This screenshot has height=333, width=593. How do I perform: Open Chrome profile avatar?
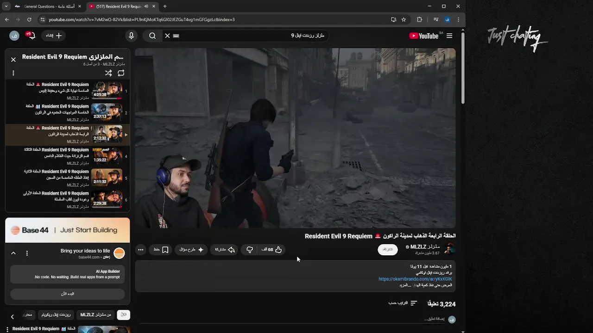pyautogui.click(x=447, y=19)
